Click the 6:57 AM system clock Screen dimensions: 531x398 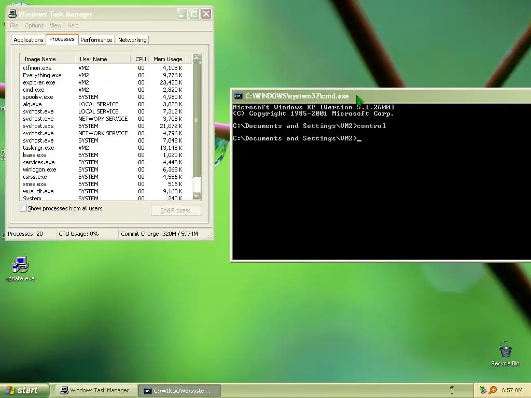pyautogui.click(x=512, y=390)
